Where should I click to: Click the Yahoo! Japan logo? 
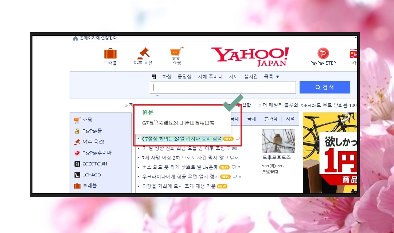point(250,57)
